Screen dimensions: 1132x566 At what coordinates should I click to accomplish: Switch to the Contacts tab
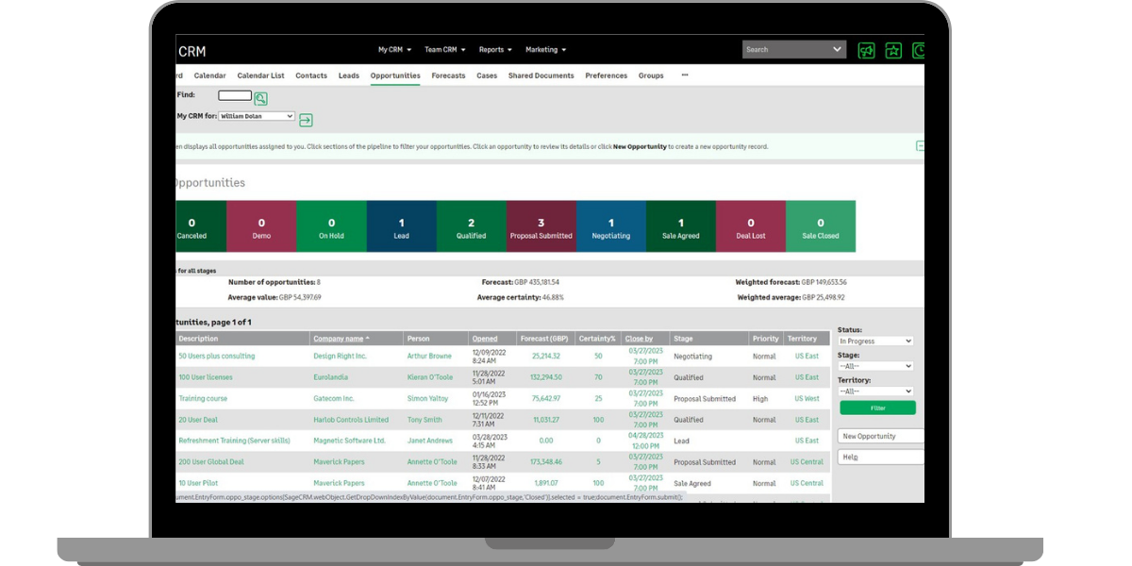[x=311, y=75]
